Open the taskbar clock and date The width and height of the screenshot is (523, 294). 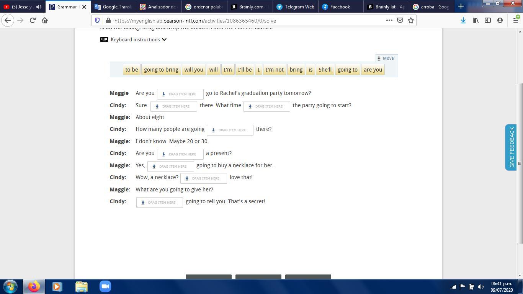[x=502, y=286]
